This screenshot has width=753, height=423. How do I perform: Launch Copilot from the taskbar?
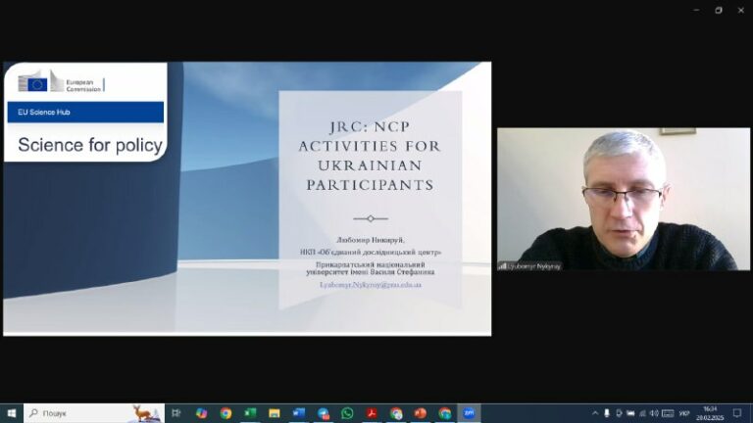(201, 413)
